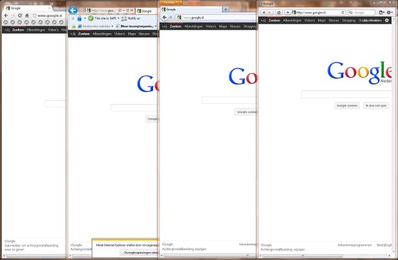Open Maps in Safari's Google bar

[322, 20]
